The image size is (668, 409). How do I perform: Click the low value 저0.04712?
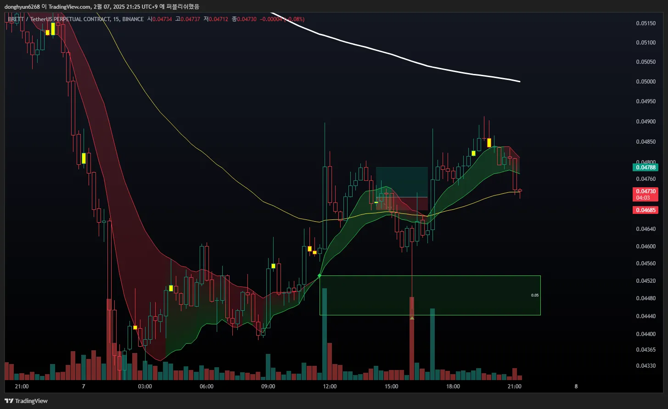[216, 19]
